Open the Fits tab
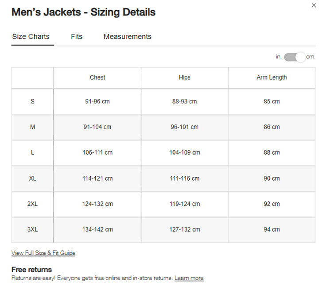 tap(77, 37)
